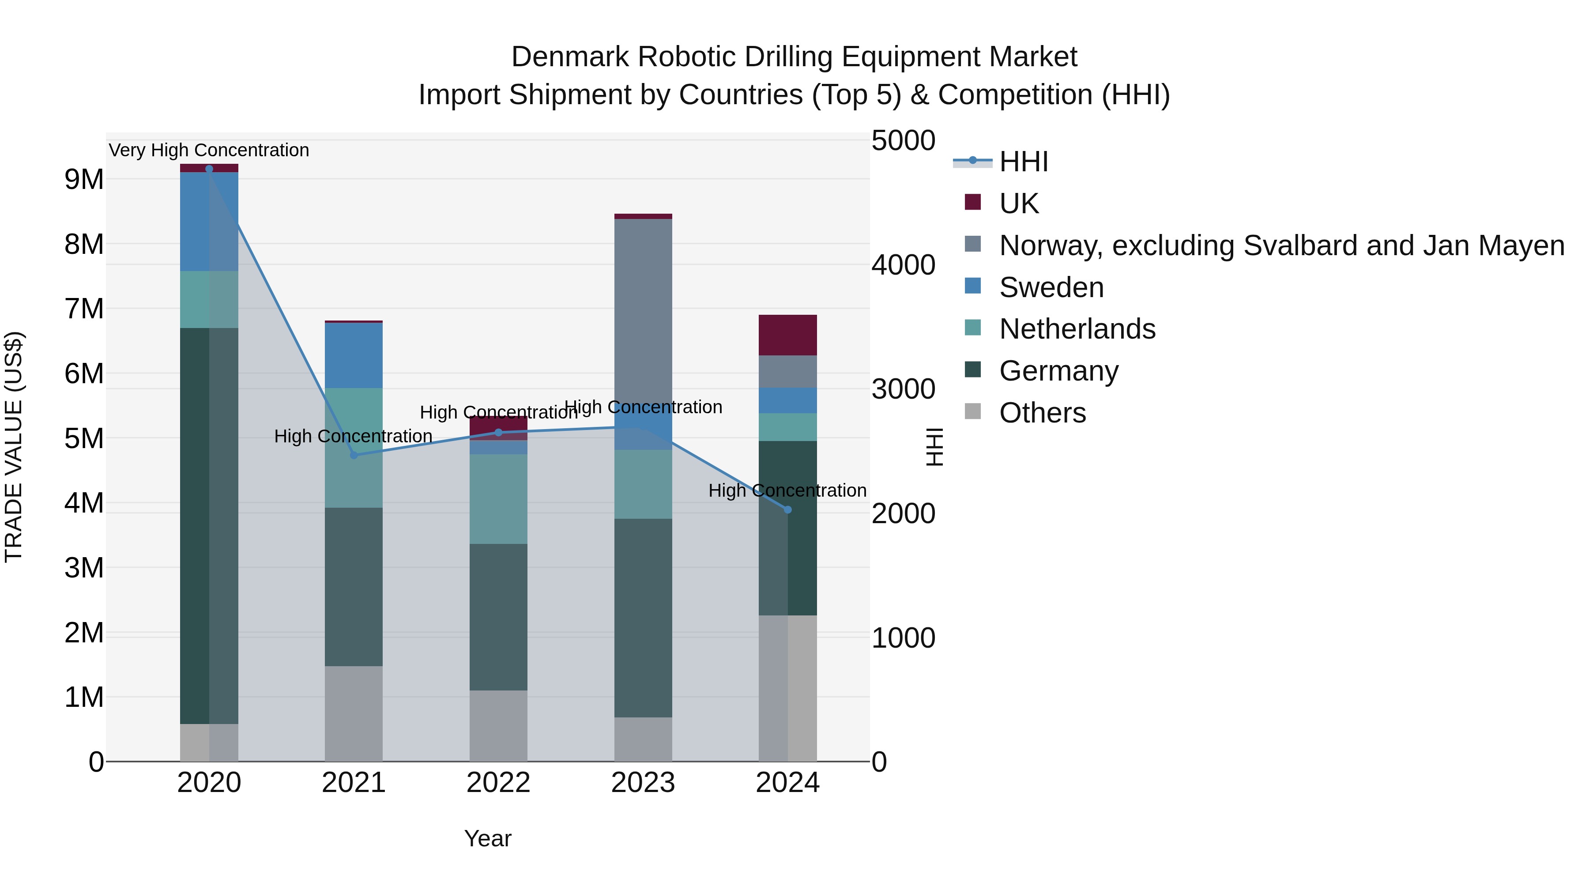
Task: Click the High Concentration label for 2023
Action: tap(644, 407)
